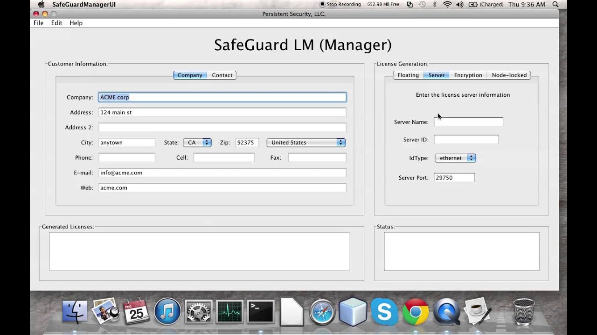This screenshot has height=335, width=597.
Task: Click the Server Name input field
Action: click(469, 122)
